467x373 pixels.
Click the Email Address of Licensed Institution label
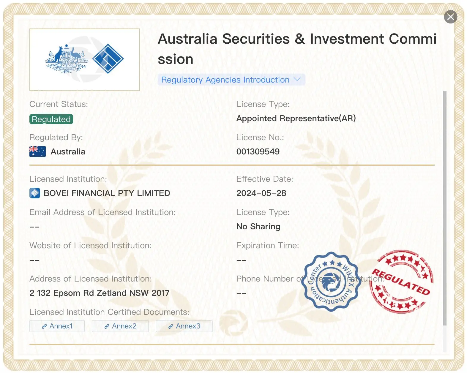coord(102,212)
